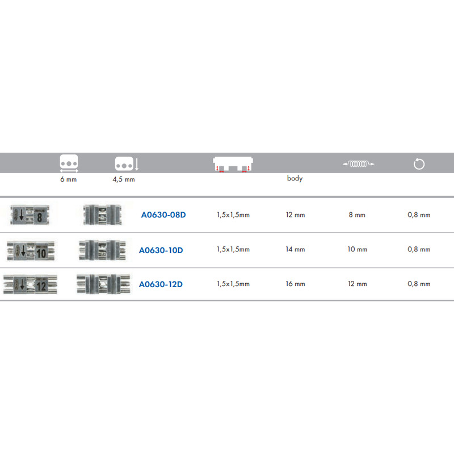This screenshot has width=454, height=454.
Task: Click the "body" column label
Action: tap(295, 178)
